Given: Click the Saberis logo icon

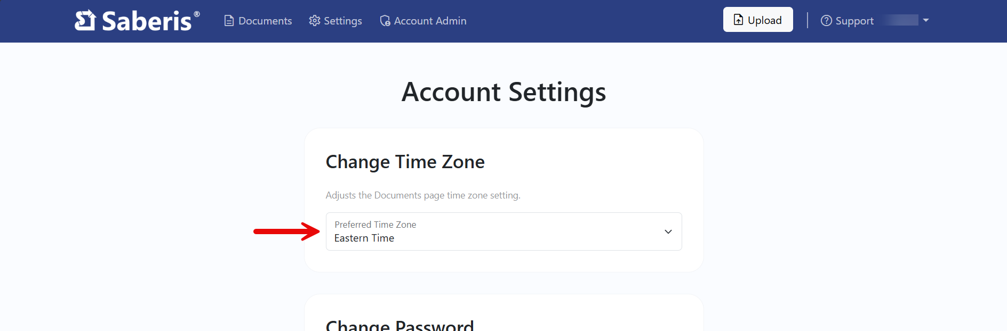Looking at the screenshot, I should (x=85, y=21).
